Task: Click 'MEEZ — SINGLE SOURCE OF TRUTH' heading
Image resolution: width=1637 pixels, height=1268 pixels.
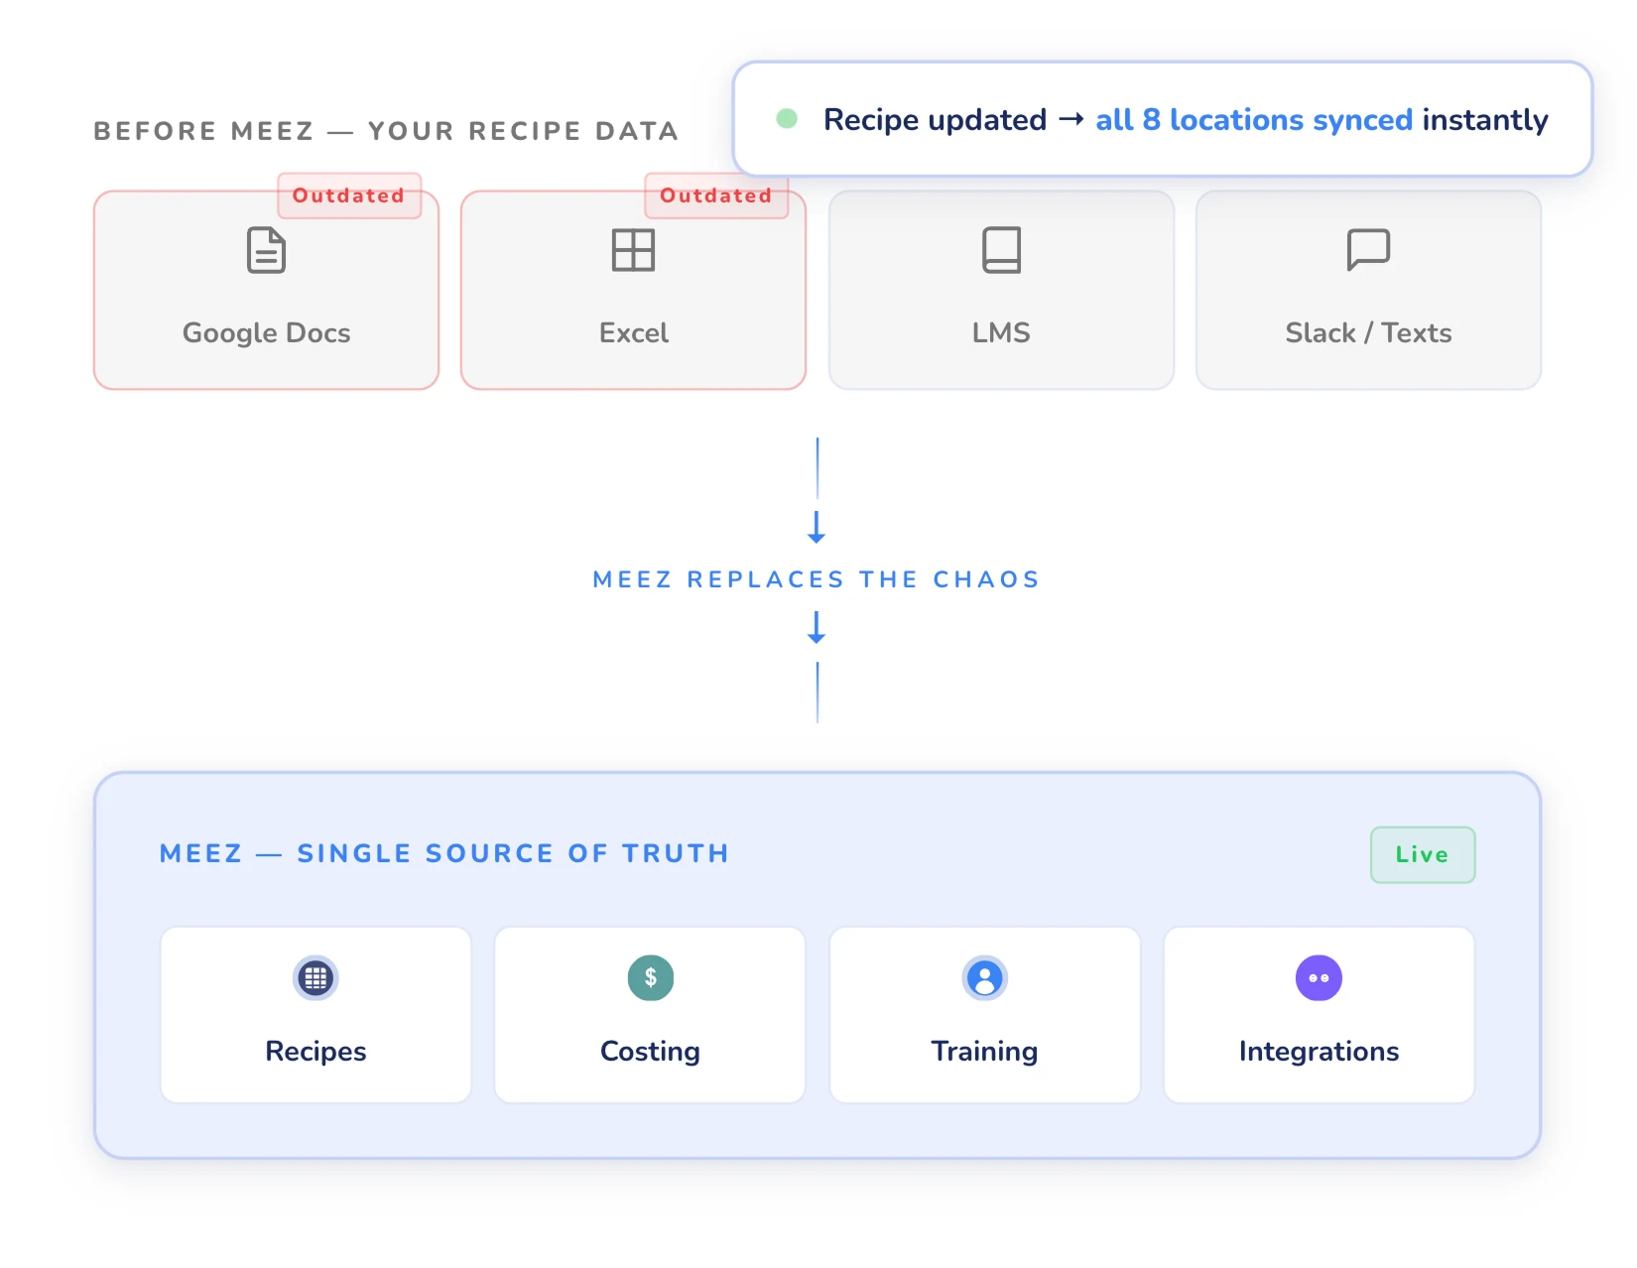Action: click(444, 853)
